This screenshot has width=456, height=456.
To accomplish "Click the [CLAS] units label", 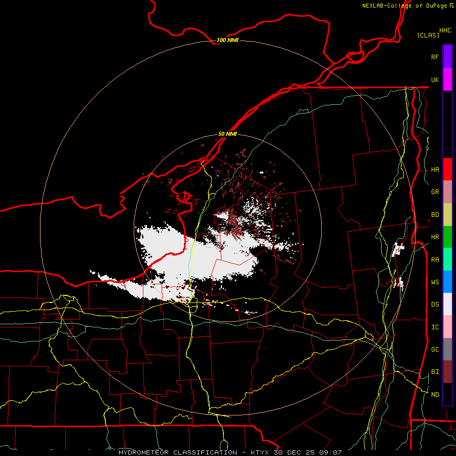I will (x=428, y=35).
